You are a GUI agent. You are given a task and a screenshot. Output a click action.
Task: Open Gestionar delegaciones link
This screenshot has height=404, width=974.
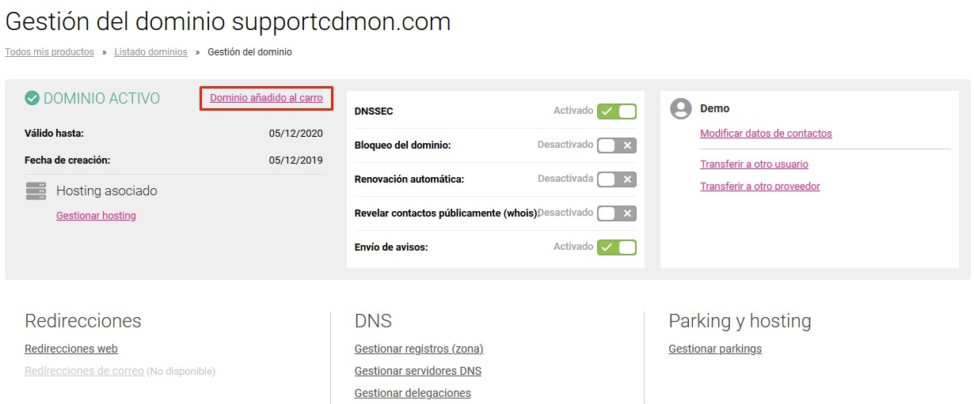pyautogui.click(x=413, y=393)
